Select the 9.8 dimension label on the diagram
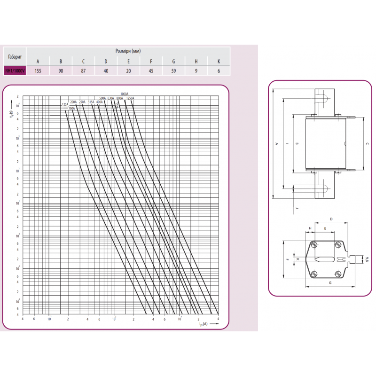The height and width of the screenshot is (376, 376). pyautogui.click(x=366, y=259)
